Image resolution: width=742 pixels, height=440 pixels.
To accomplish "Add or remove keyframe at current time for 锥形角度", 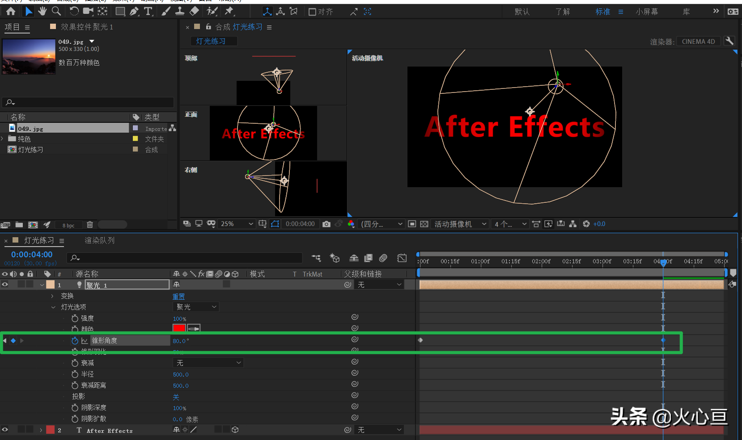I will click(13, 340).
